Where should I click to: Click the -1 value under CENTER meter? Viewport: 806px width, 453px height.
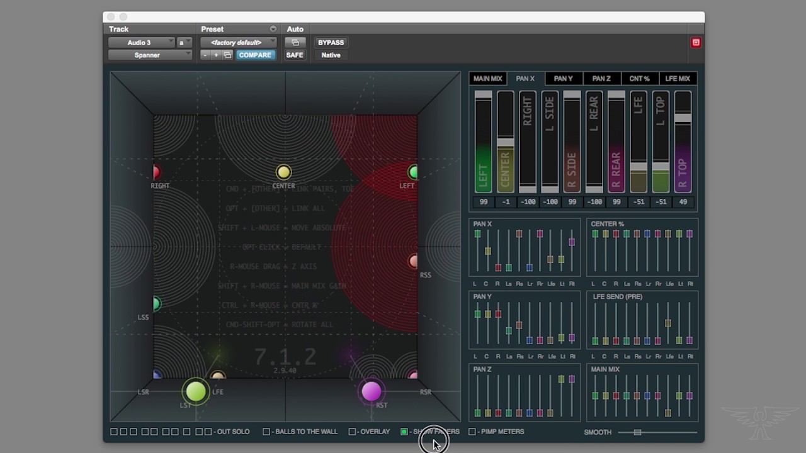click(x=506, y=202)
